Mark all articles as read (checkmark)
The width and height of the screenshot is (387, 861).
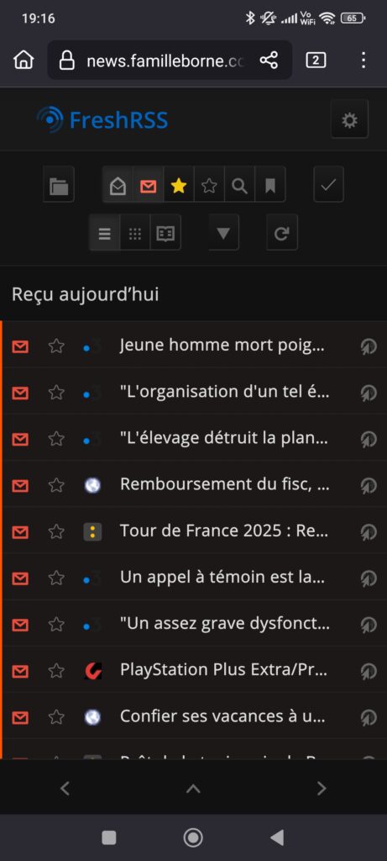tap(328, 184)
